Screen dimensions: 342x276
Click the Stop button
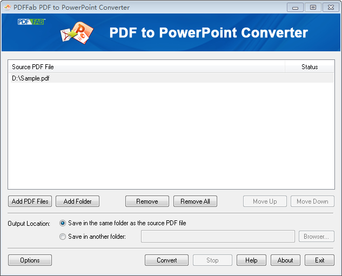click(x=212, y=260)
